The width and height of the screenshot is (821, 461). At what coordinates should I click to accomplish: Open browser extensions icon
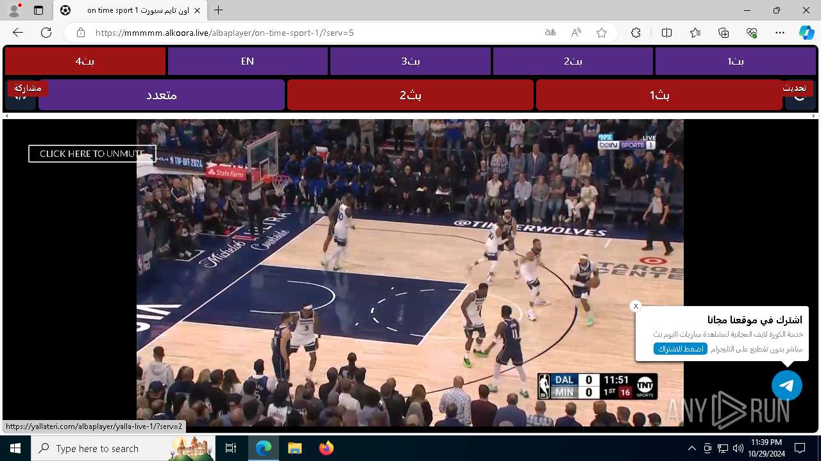[x=636, y=33]
